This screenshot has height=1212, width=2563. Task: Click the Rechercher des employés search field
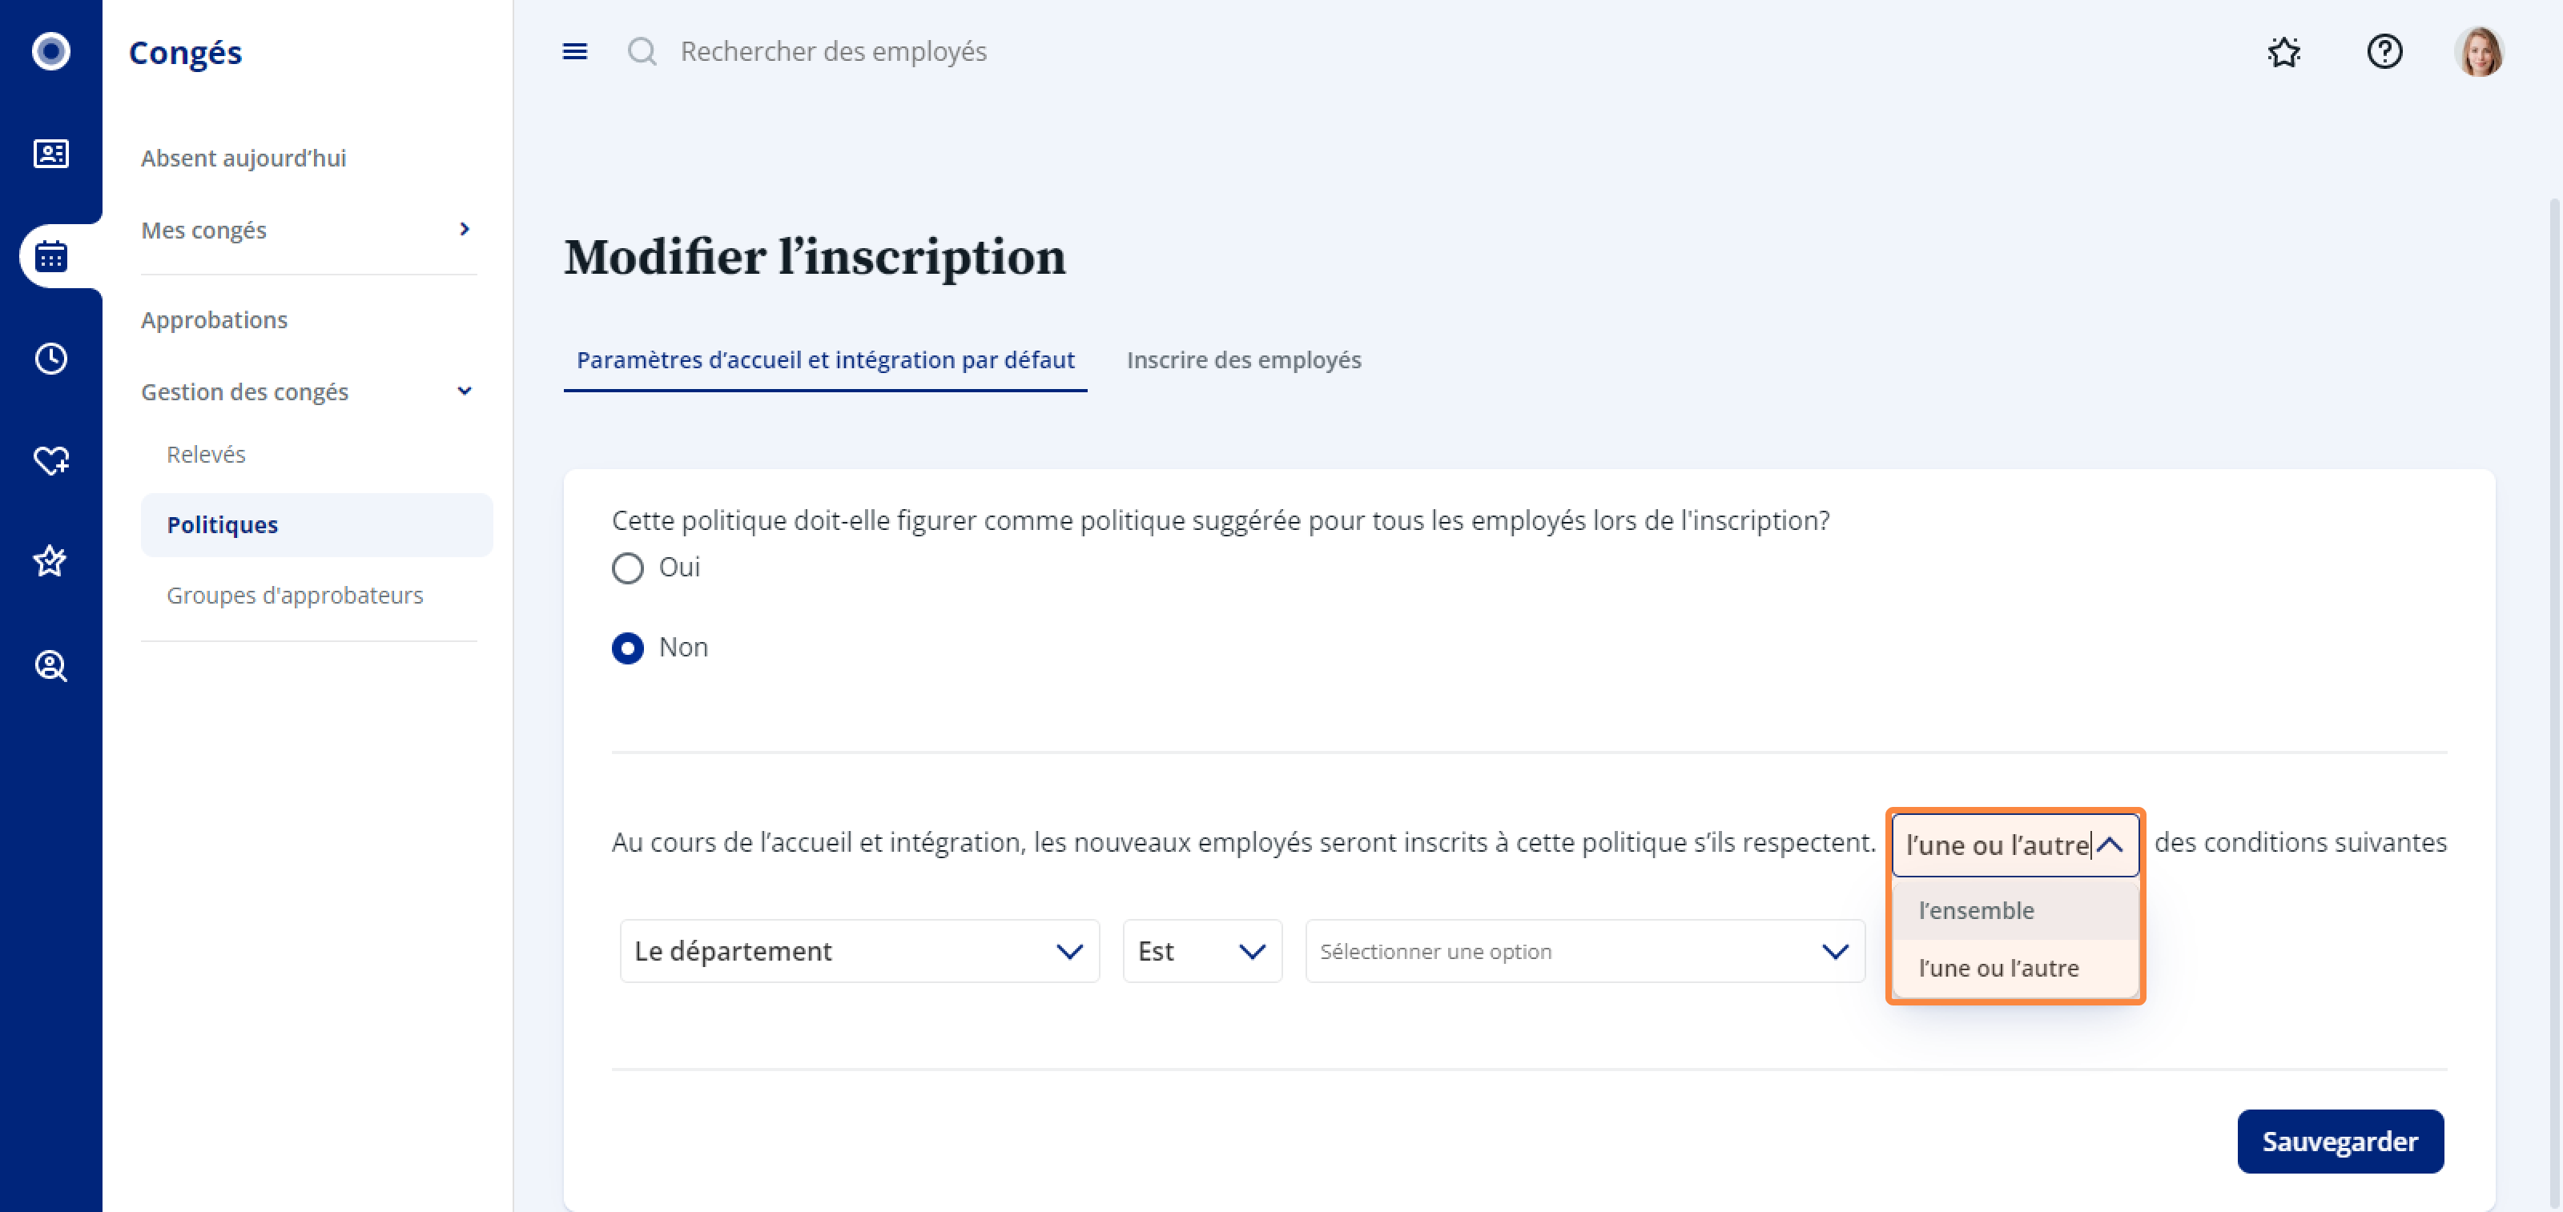tap(834, 52)
